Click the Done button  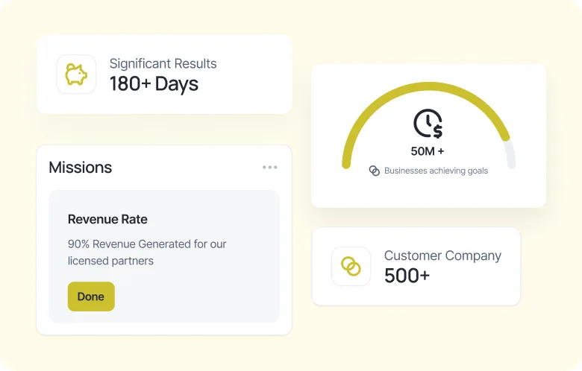point(91,297)
